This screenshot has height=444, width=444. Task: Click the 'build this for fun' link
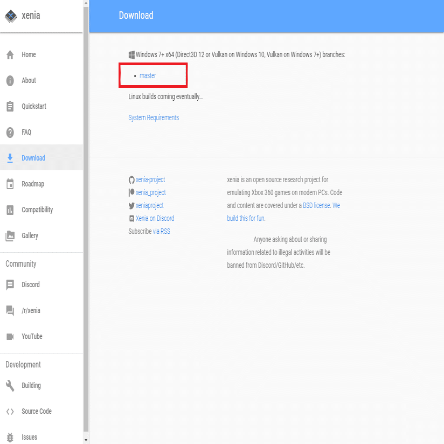click(x=246, y=219)
